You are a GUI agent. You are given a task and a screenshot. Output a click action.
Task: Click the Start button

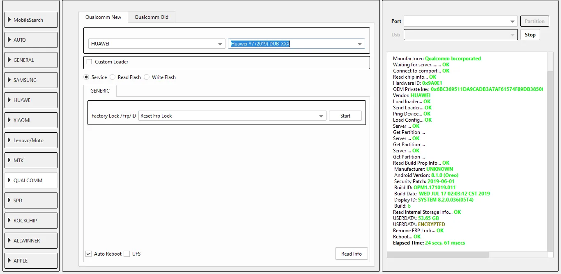coord(345,116)
